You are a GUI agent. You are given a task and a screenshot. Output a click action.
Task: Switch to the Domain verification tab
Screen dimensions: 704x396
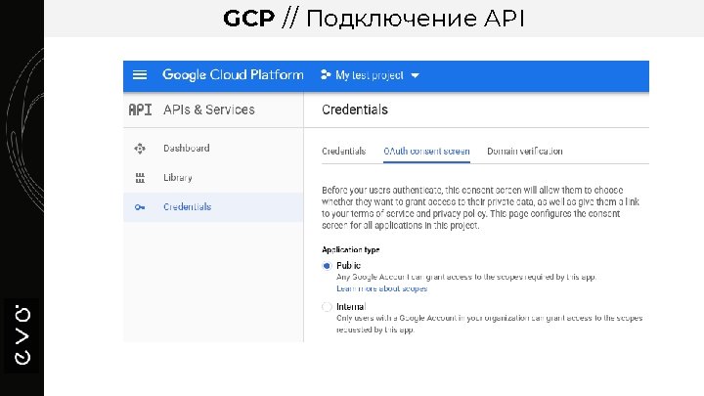[524, 152]
